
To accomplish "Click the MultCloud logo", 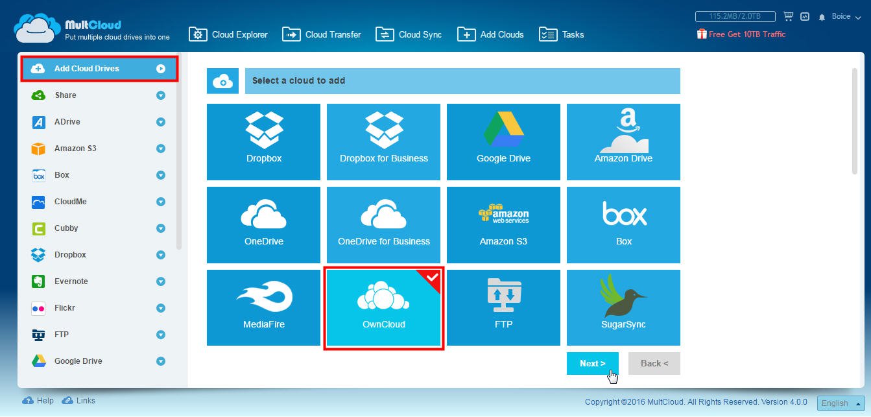I will click(91, 30).
